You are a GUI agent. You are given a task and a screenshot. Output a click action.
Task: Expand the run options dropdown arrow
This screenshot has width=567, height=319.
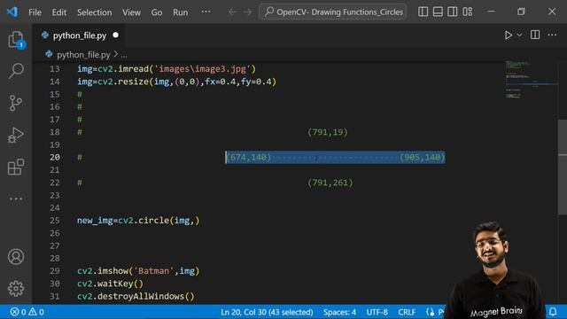[520, 35]
